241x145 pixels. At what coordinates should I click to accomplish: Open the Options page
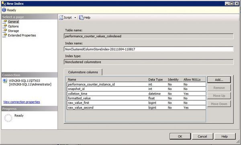pyautogui.click(x=13, y=26)
